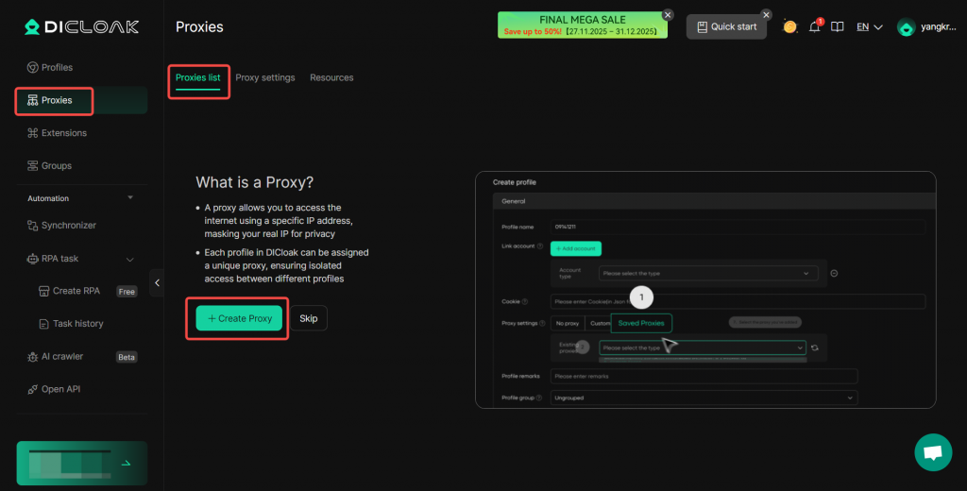Close the Final Mega Sale banner
This screenshot has width=967, height=491.
click(x=668, y=15)
